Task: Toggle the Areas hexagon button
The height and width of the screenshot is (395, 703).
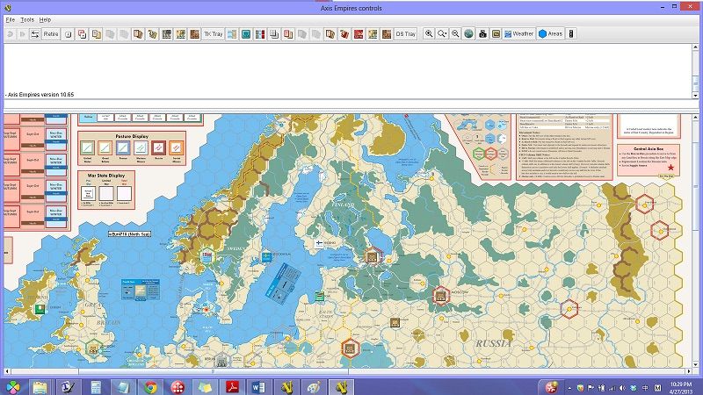Action: [x=550, y=34]
